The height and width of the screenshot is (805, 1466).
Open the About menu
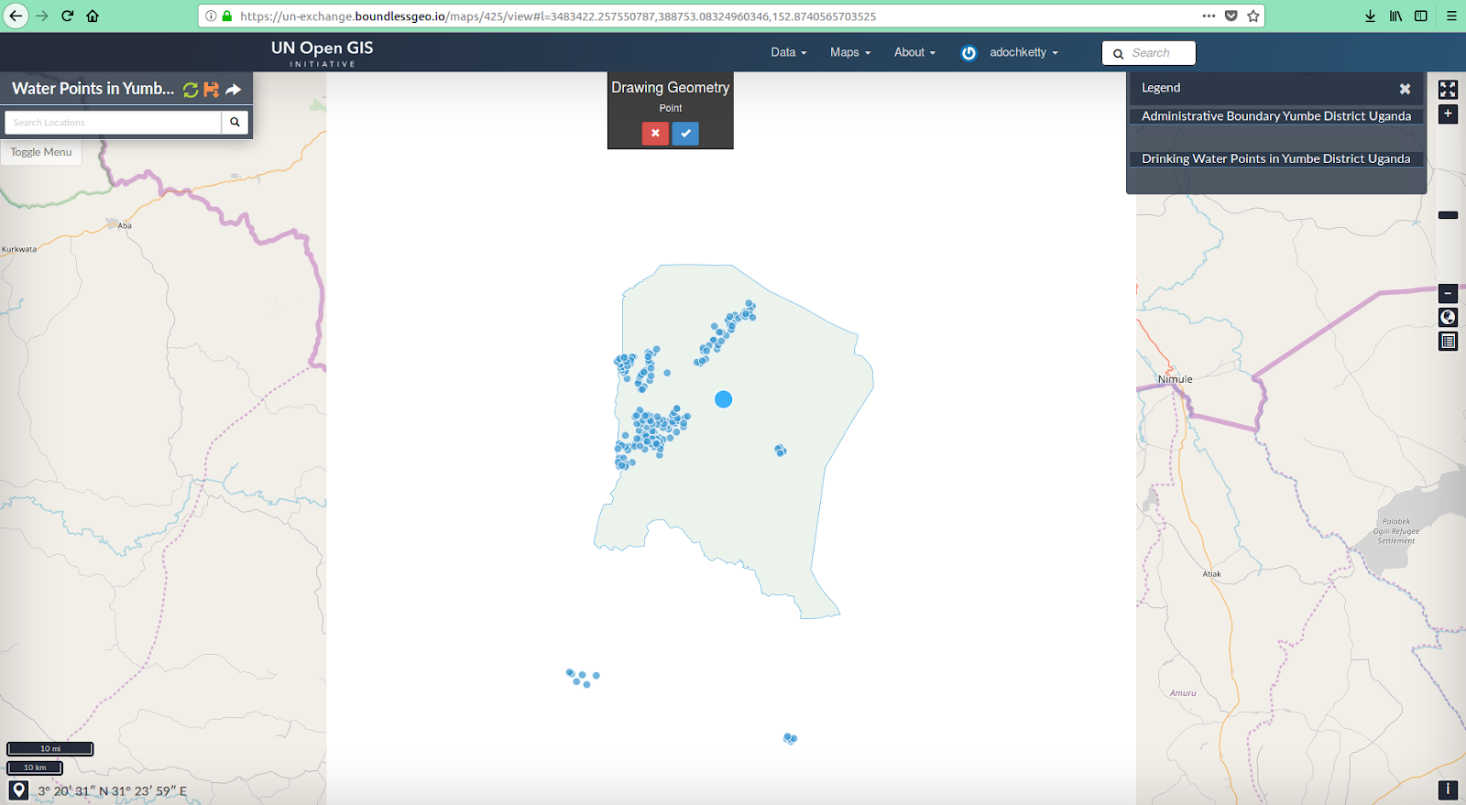pos(914,52)
